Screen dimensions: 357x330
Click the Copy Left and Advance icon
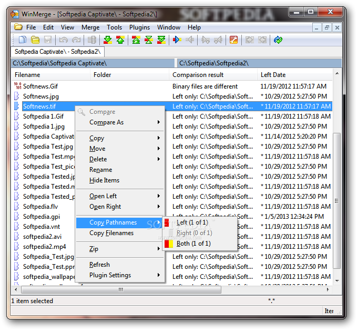point(218,40)
